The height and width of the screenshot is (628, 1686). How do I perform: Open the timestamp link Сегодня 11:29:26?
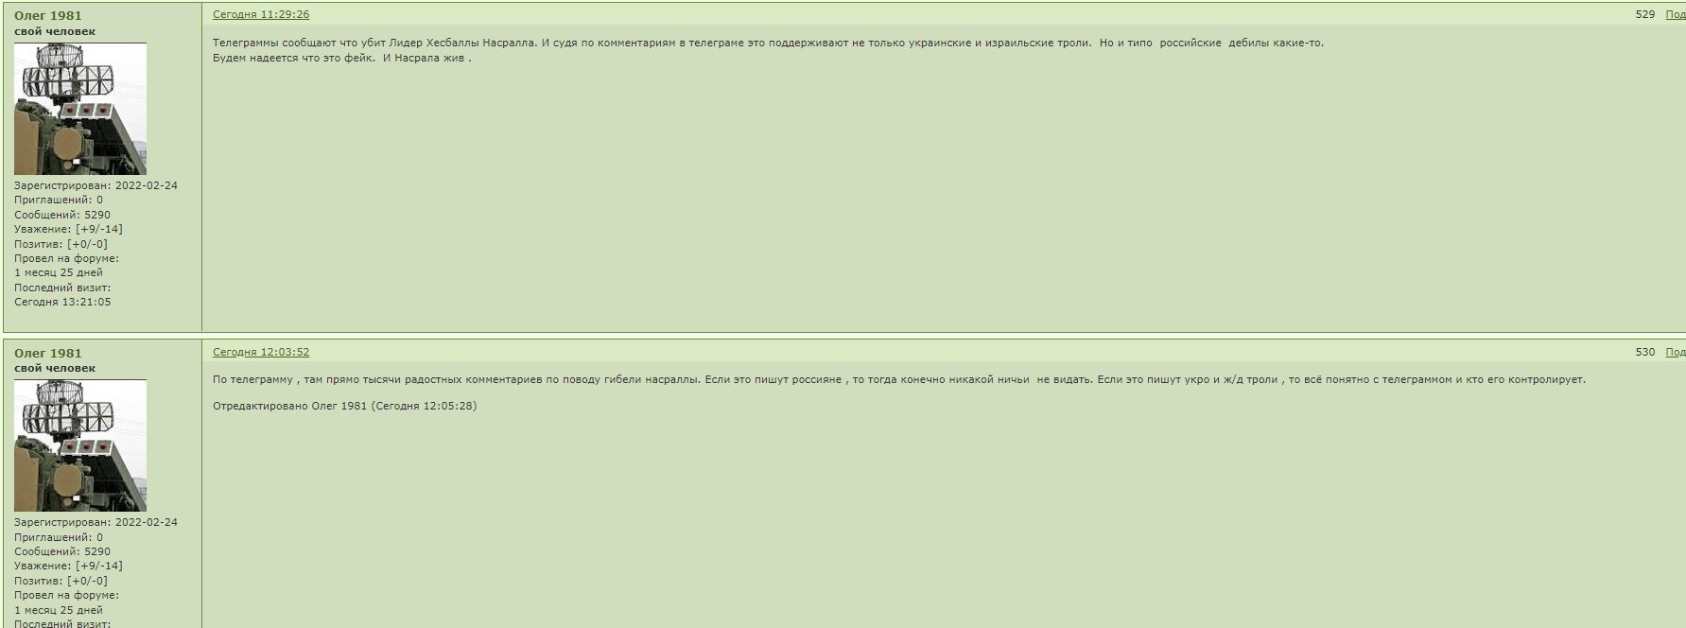(261, 15)
